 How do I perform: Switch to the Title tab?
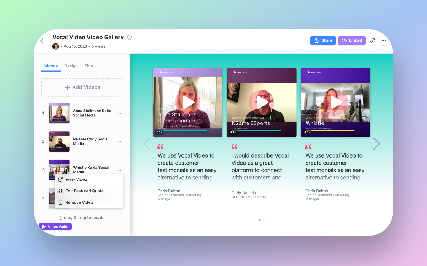(x=89, y=66)
